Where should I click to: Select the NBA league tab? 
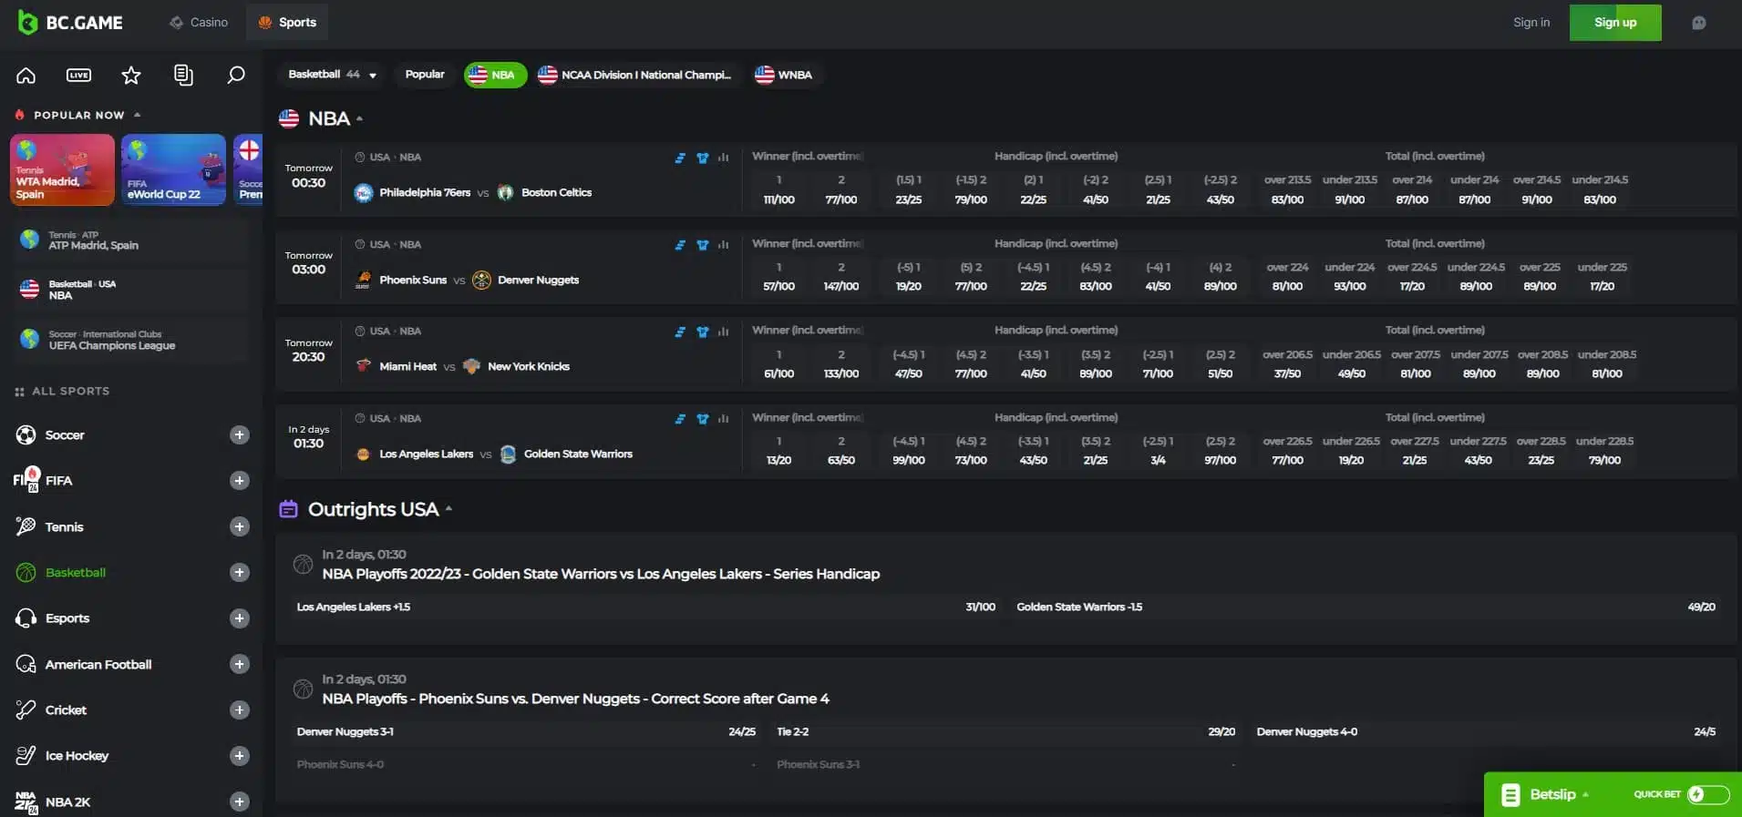[495, 75]
